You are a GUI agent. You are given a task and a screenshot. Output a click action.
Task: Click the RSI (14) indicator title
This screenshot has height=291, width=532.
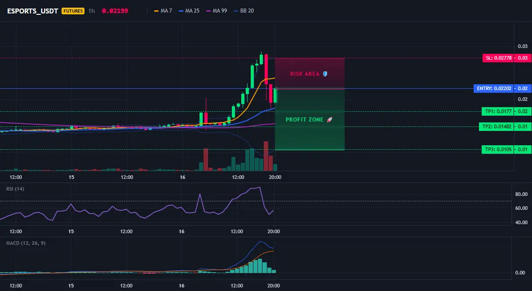tap(15, 189)
